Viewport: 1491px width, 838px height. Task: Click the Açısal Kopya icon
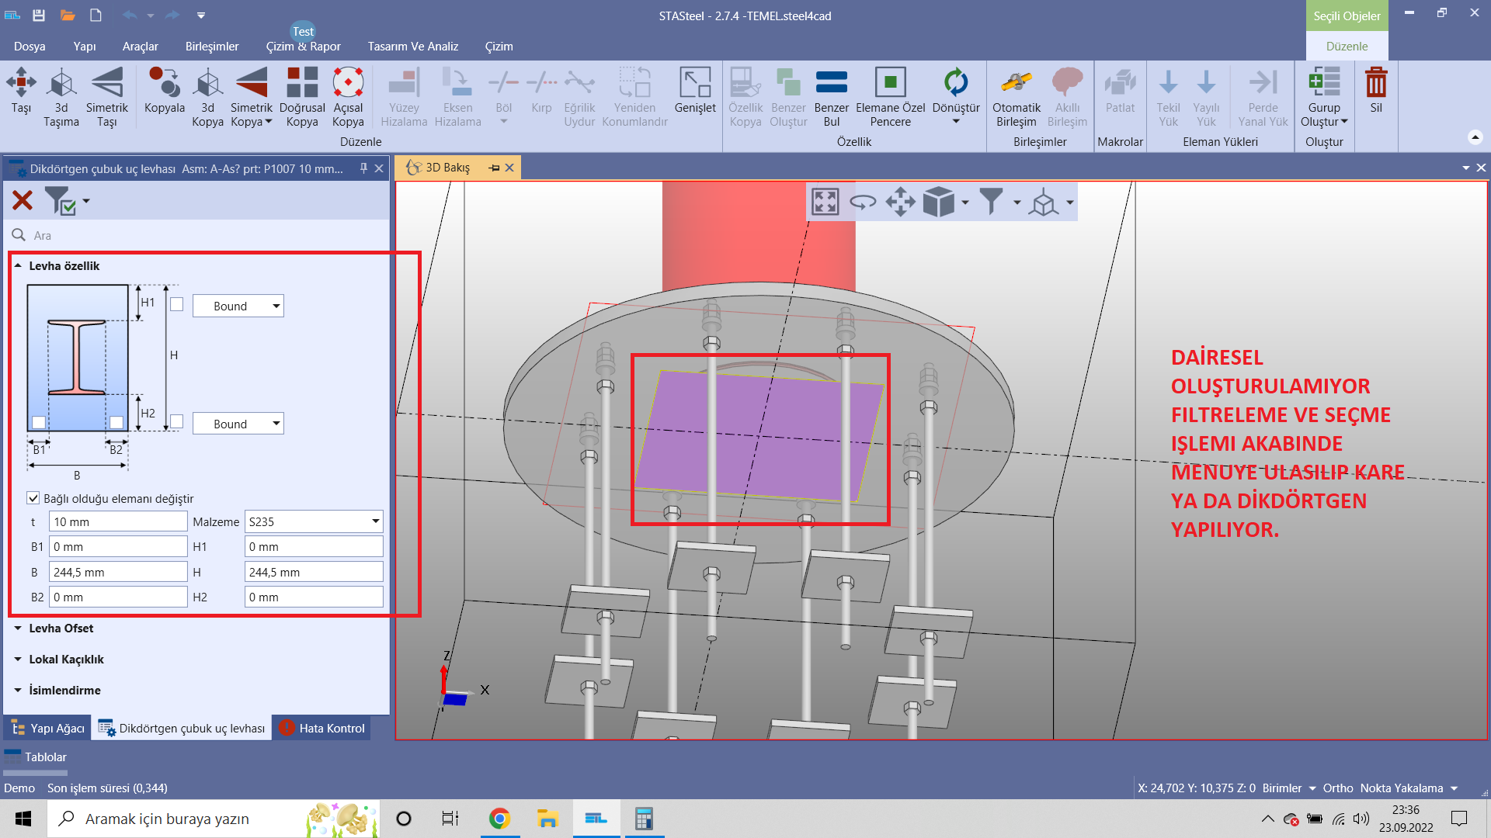tap(348, 83)
